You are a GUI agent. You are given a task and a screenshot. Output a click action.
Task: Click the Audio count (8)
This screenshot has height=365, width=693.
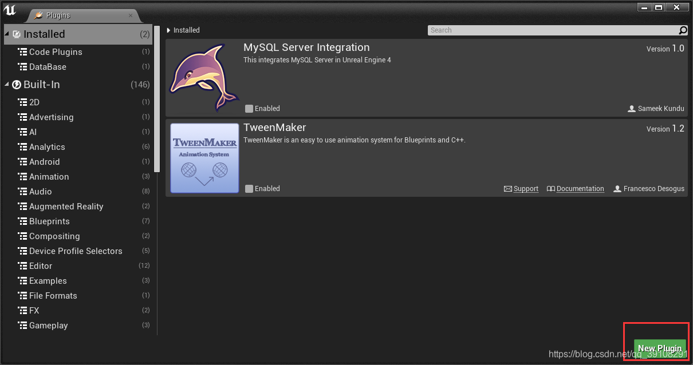click(146, 192)
